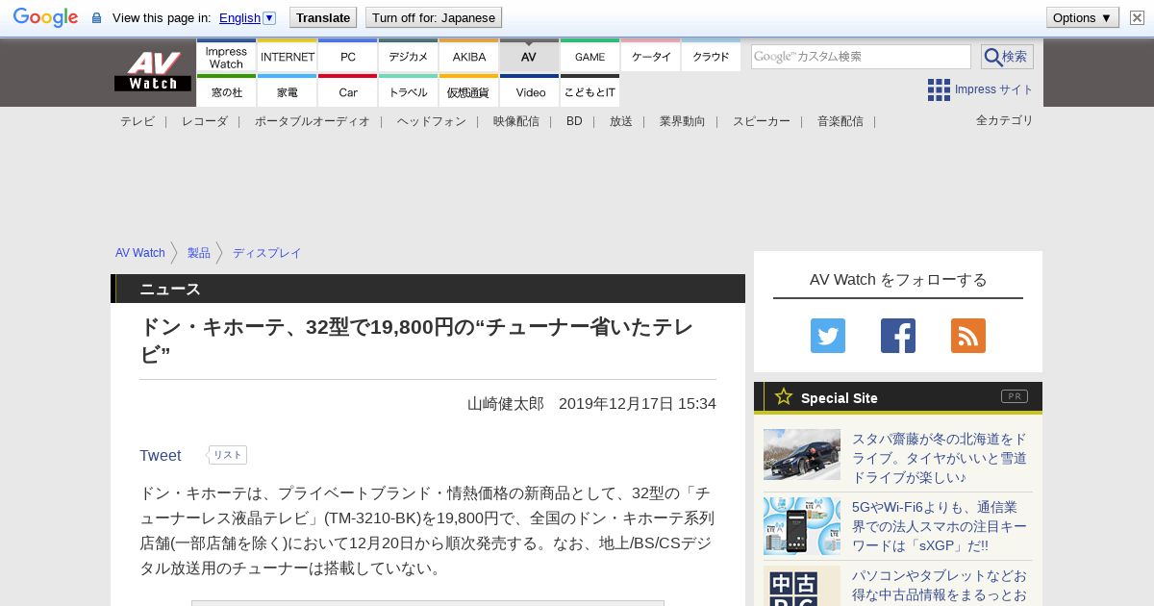This screenshot has width=1154, height=606.
Task: Click AV Watch breadcrumb link
Action: tap(140, 253)
